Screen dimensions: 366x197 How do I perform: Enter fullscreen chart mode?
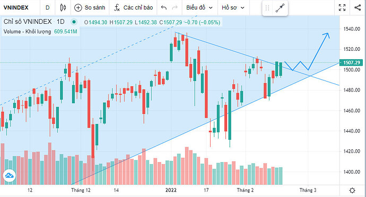pos(342,8)
